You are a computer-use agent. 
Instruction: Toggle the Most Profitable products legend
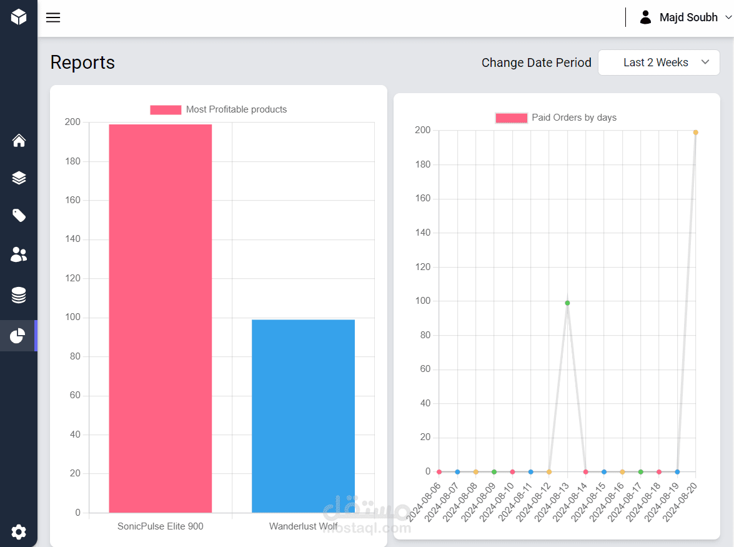(x=218, y=109)
